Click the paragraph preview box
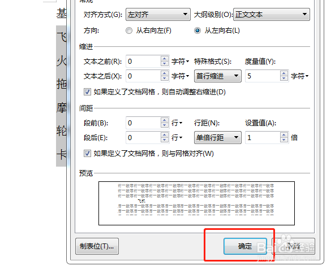The image size is (335, 270). point(196,203)
